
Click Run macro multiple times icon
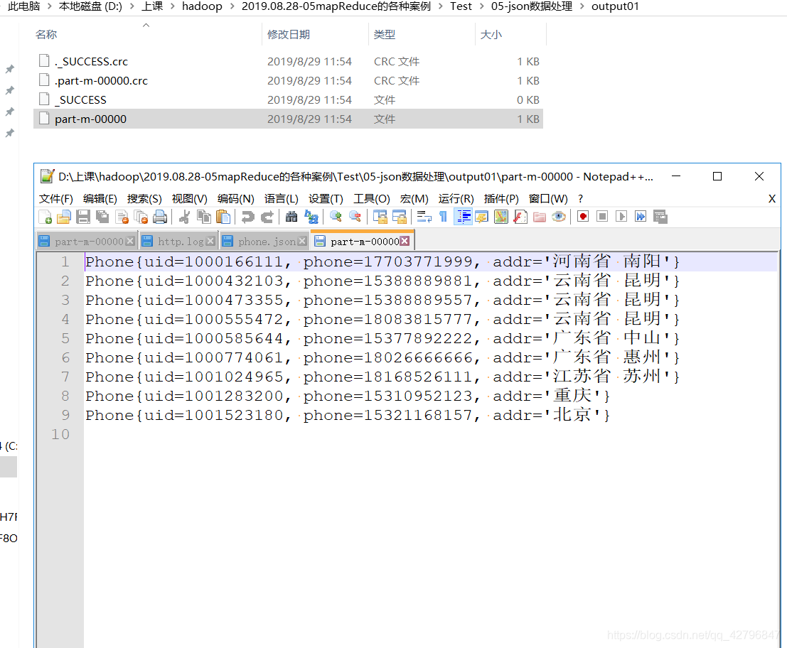click(x=641, y=217)
